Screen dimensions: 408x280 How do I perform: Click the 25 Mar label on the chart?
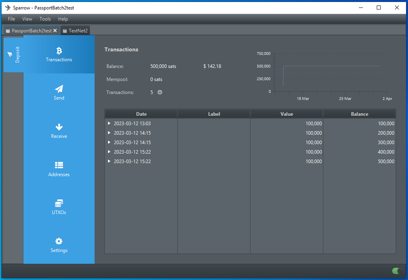point(345,99)
